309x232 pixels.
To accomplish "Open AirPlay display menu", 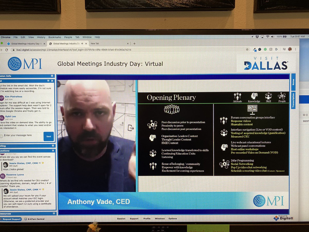I will click(262, 37).
